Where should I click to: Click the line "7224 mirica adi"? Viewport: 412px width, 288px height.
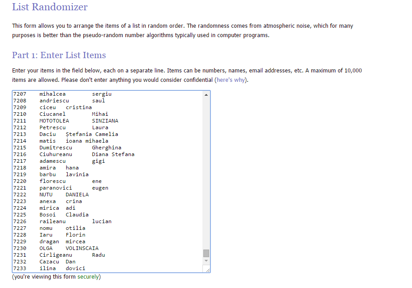tap(44, 208)
